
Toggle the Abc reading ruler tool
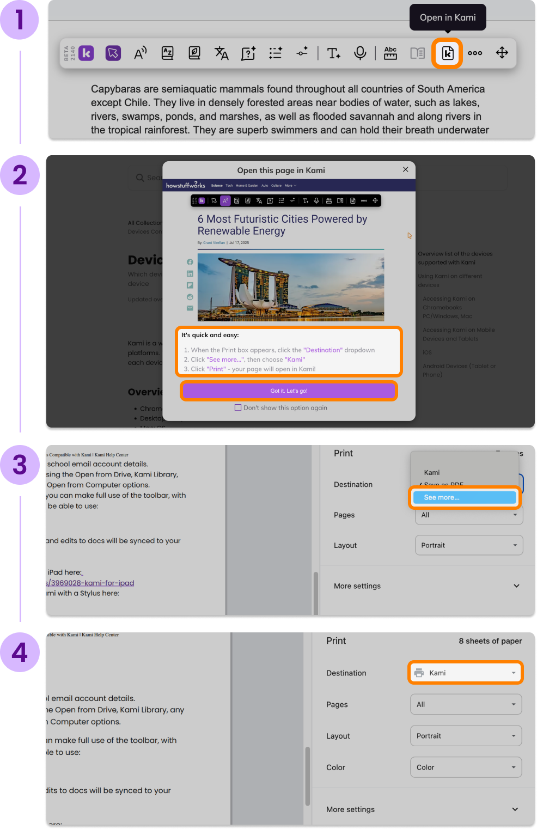390,53
